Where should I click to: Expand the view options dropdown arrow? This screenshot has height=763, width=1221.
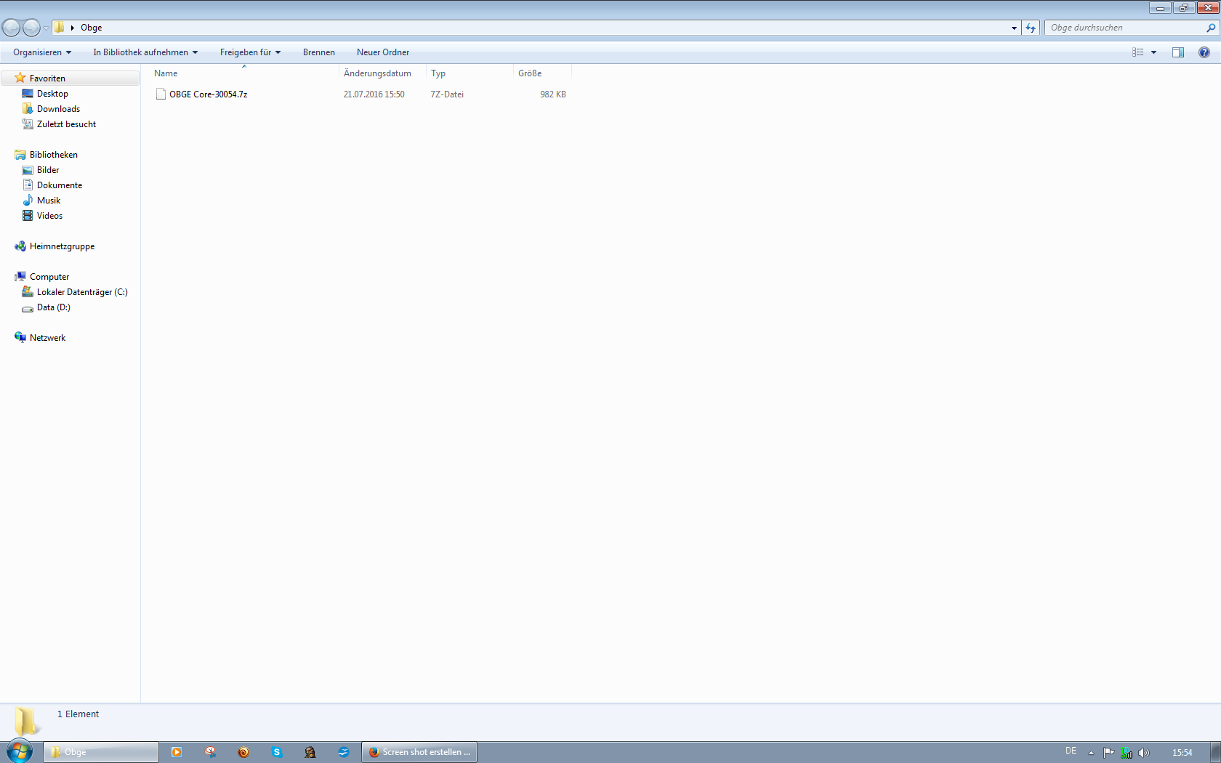pos(1153,52)
